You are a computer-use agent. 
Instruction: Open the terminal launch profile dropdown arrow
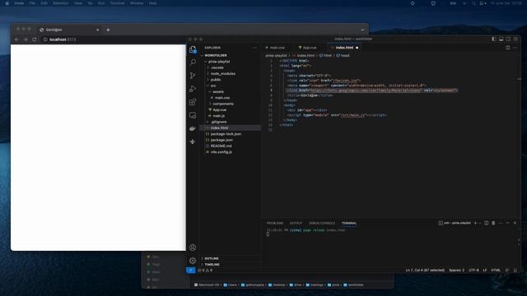(x=480, y=223)
